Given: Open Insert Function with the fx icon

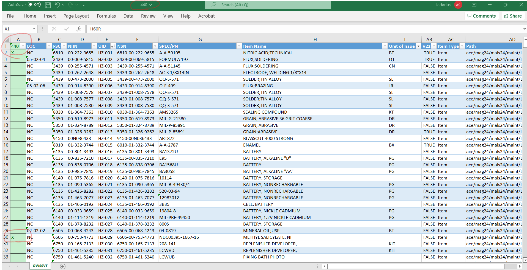Looking at the screenshot, I should coord(79,29).
